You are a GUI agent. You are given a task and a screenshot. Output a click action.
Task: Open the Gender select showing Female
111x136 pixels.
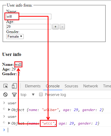tap(15, 36)
